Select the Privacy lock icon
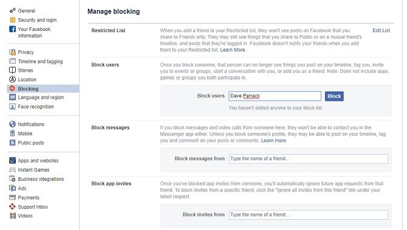 point(13,52)
